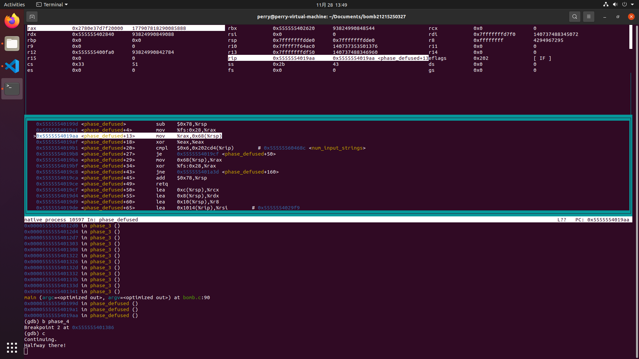The height and width of the screenshot is (359, 639).
Task: Click the cmpl instruction at phase_defused+20
Action: click(x=195, y=148)
